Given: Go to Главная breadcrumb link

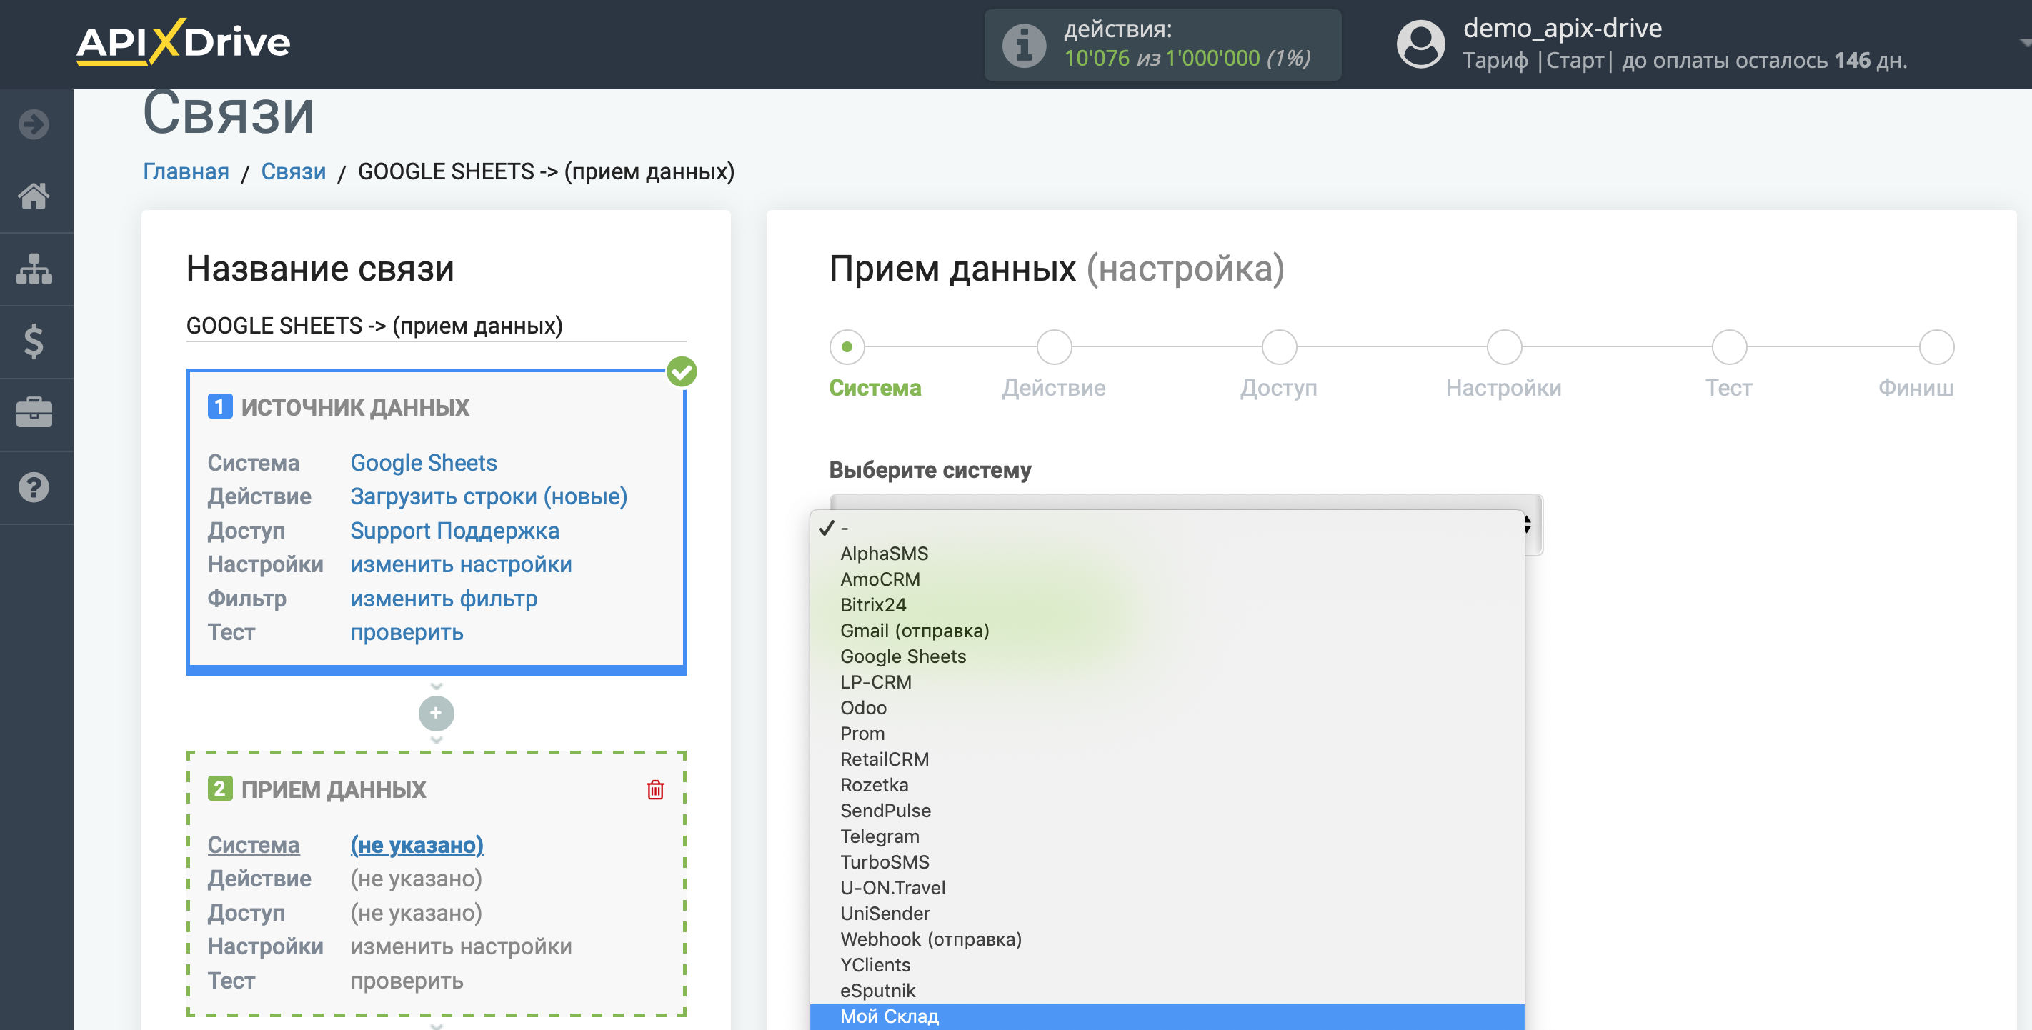Looking at the screenshot, I should [x=186, y=171].
